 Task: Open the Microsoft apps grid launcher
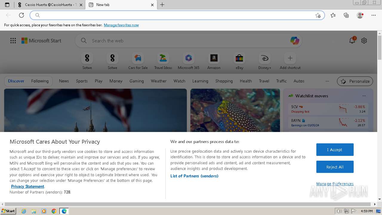[13, 41]
